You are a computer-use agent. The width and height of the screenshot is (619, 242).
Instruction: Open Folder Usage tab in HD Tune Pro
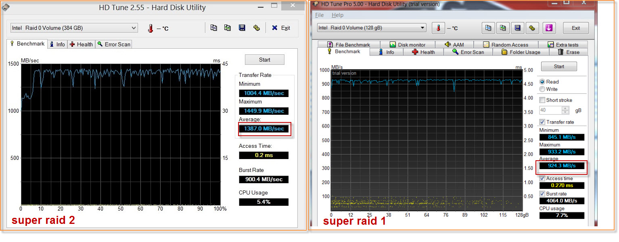point(521,52)
